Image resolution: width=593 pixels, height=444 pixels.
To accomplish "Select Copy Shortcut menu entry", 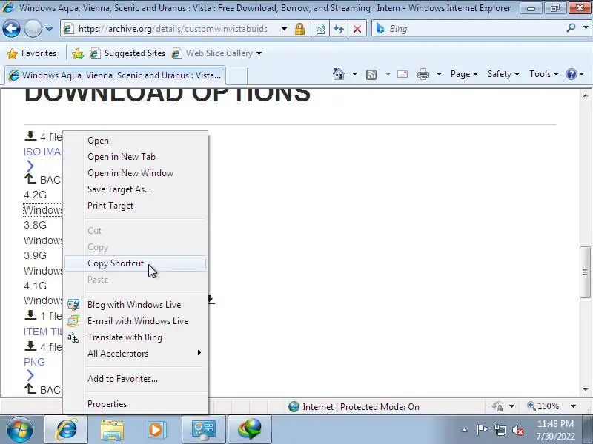I will [136, 263].
